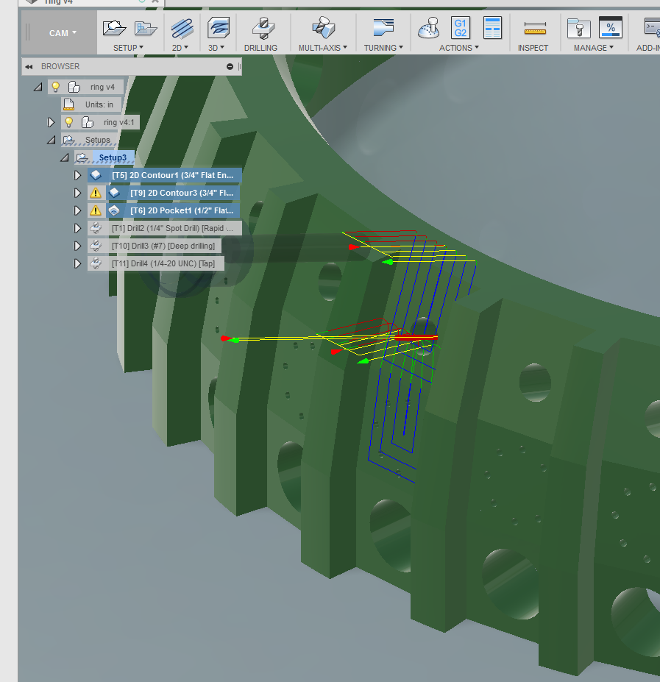
Task: Open the Simulate icon under Actions
Action: click(x=429, y=28)
